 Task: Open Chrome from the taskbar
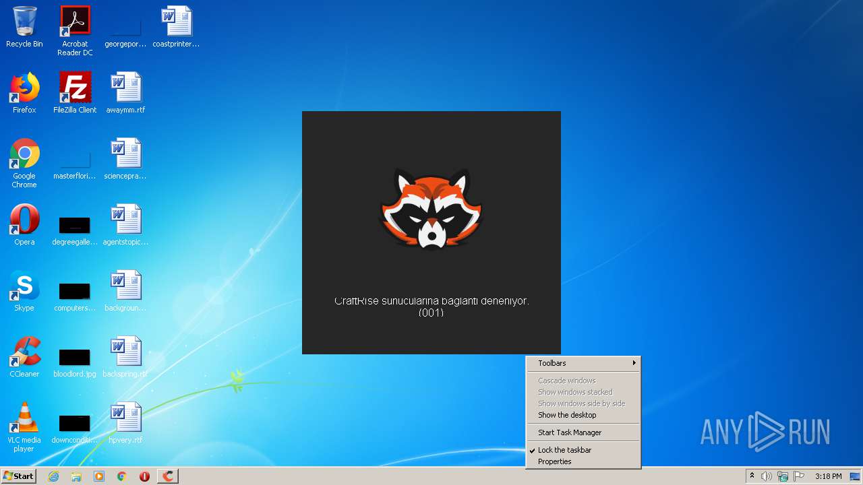tap(122, 476)
